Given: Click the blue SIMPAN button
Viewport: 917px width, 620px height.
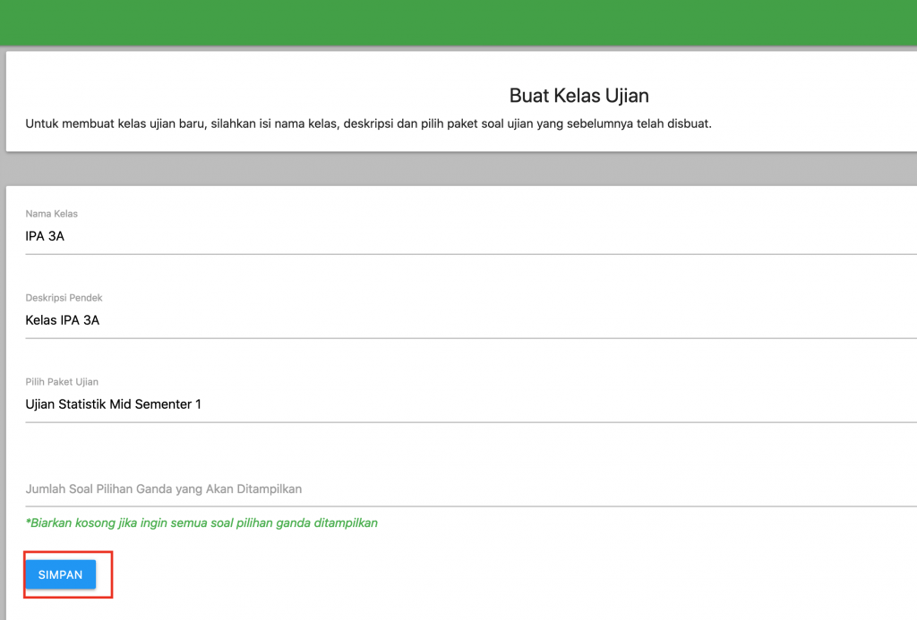Looking at the screenshot, I should (x=60, y=574).
